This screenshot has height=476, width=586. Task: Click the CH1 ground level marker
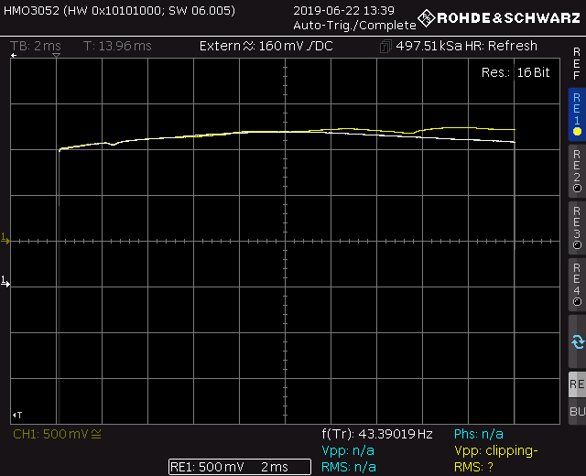point(5,281)
